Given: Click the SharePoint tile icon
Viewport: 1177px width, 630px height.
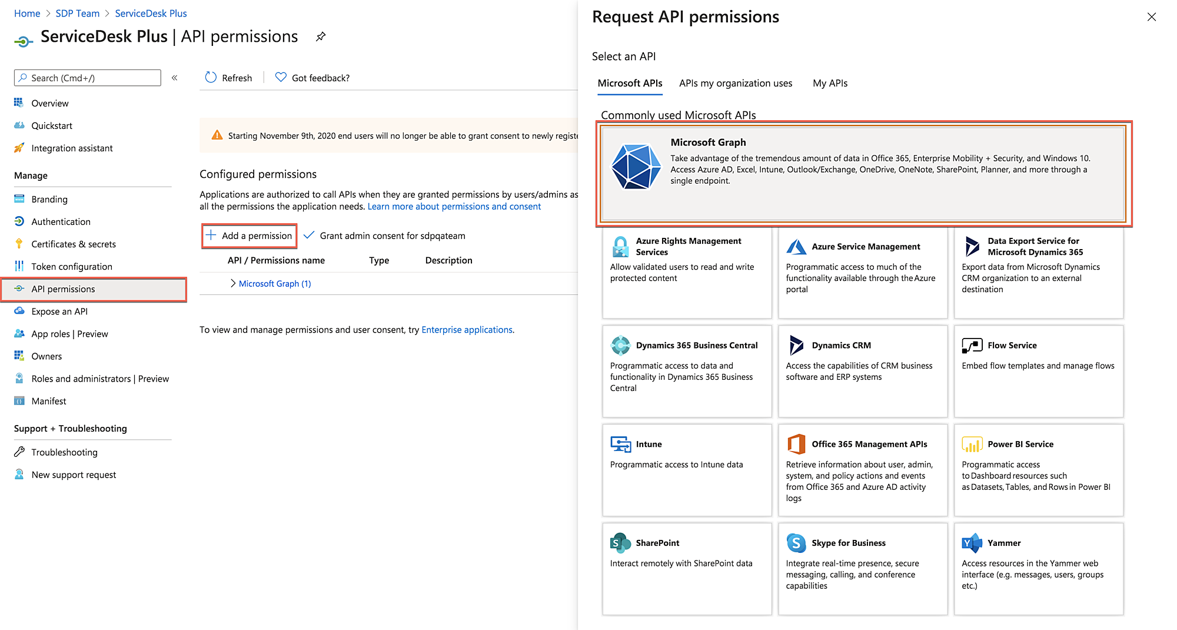Looking at the screenshot, I should (x=620, y=543).
